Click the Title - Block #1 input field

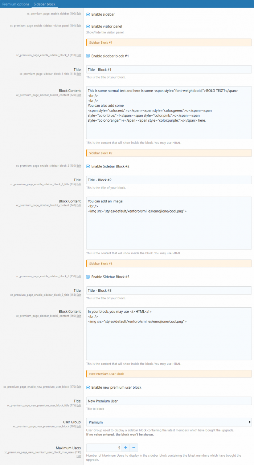tap(169, 69)
